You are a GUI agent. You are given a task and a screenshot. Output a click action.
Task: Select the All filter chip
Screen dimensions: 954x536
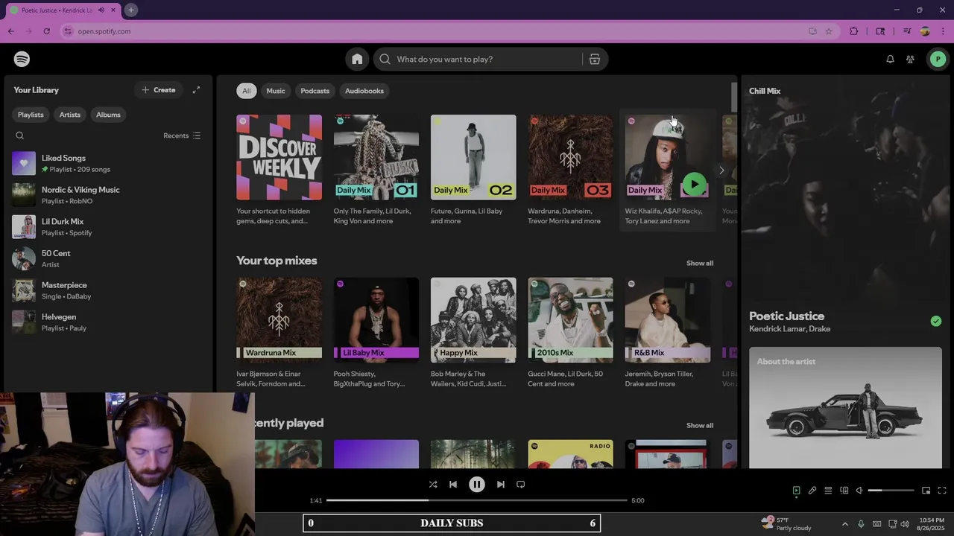tap(246, 91)
